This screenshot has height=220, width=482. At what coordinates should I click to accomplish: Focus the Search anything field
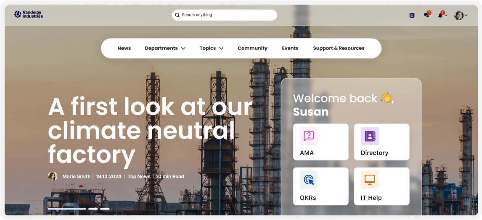coord(225,15)
